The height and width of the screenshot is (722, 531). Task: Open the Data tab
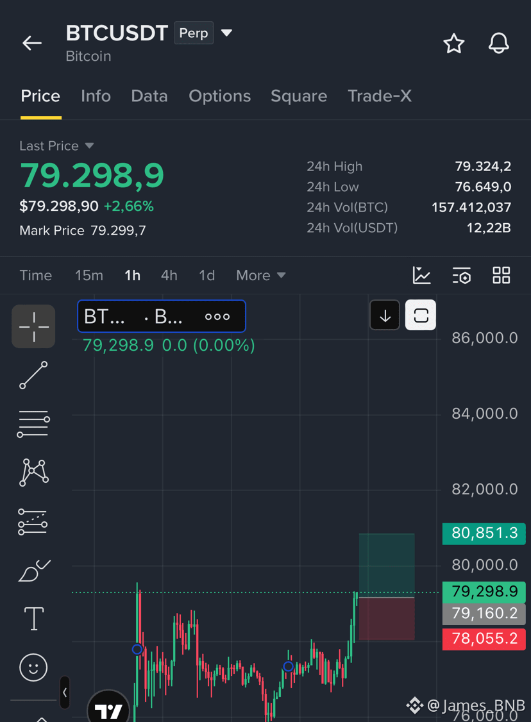click(149, 96)
